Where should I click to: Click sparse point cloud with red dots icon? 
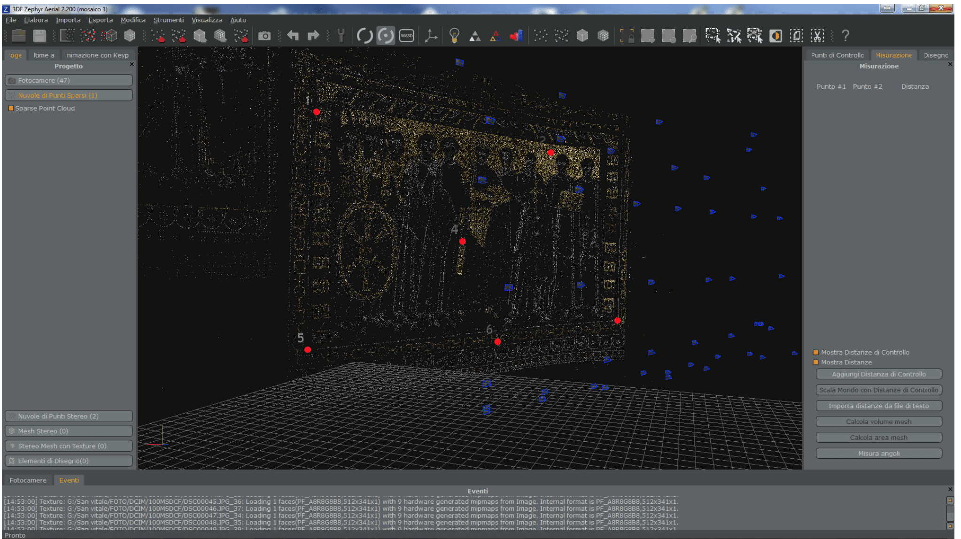click(x=88, y=36)
